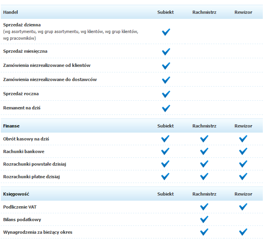Click the Zamówienia niezrealizowane od klientów label

pos(47,65)
